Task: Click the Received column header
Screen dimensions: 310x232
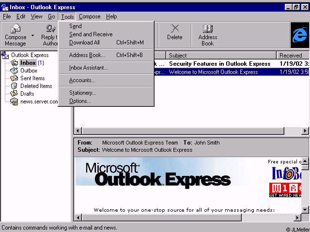Action: point(293,56)
